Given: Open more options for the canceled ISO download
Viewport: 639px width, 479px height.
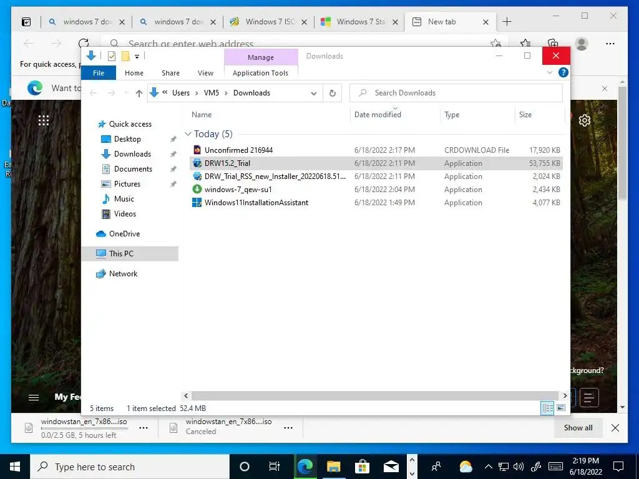Looking at the screenshot, I should (288, 428).
